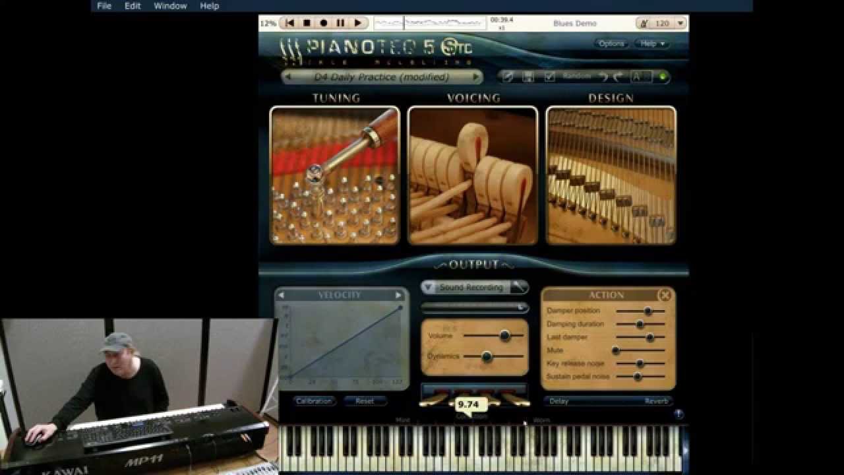Open the D4 Daily Practice preset list

pos(382,77)
